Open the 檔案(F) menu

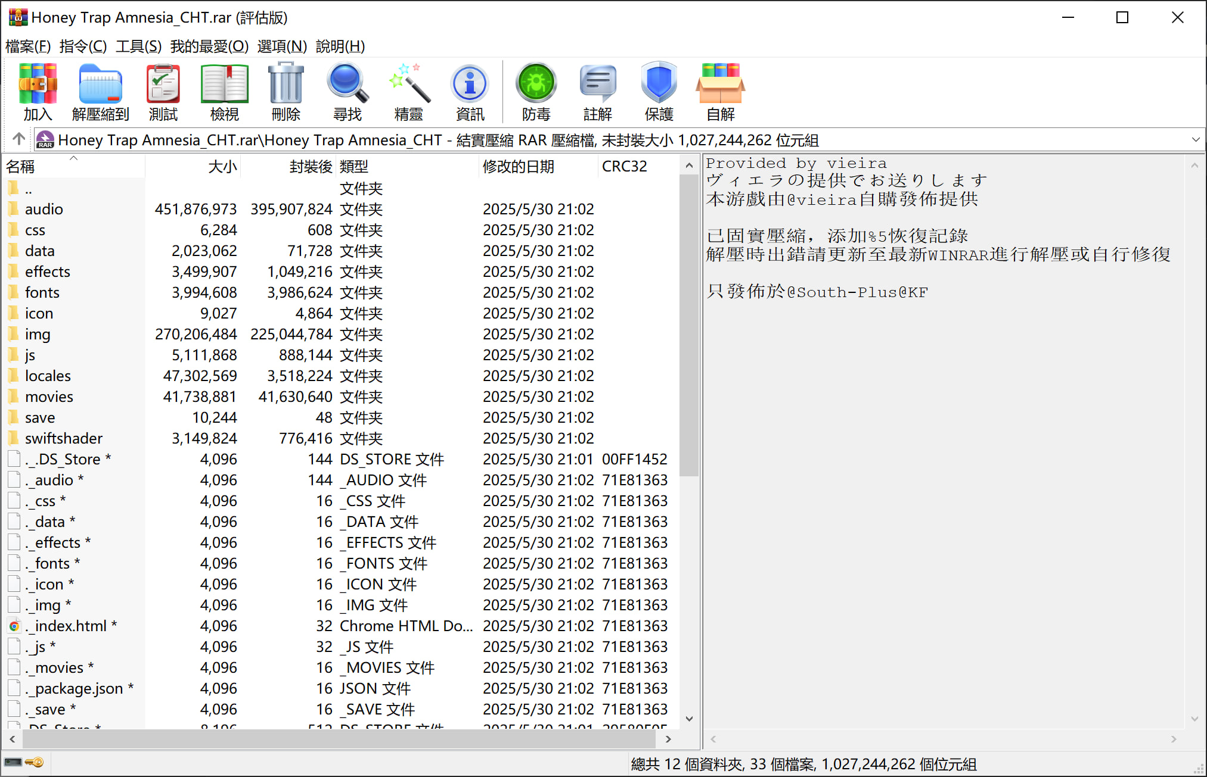27,46
